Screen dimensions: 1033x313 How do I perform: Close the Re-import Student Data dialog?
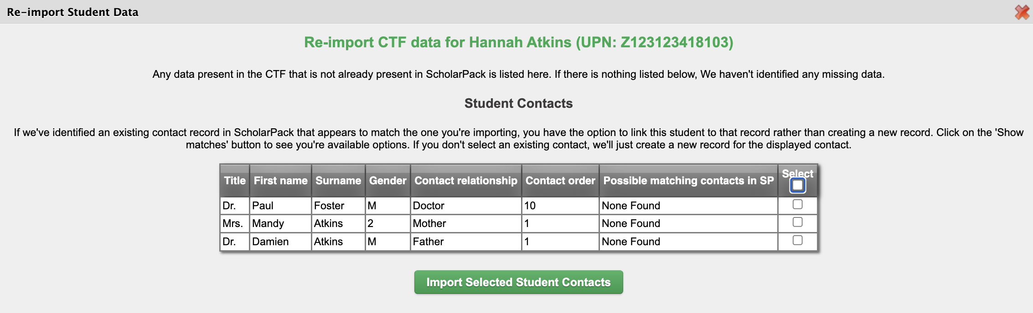tap(1022, 12)
